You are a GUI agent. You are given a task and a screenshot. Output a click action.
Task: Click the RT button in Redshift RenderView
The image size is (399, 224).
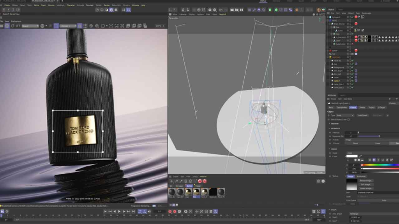pos(18,26)
